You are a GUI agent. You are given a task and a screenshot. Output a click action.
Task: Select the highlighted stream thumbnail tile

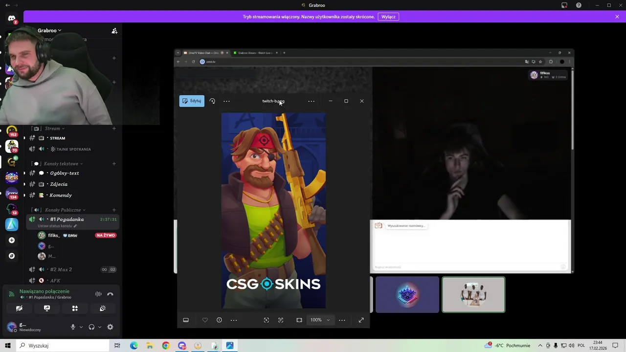click(473, 294)
